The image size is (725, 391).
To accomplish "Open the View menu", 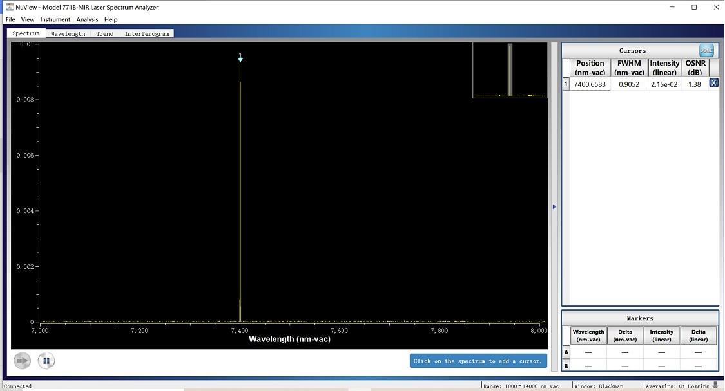I will click(28, 19).
